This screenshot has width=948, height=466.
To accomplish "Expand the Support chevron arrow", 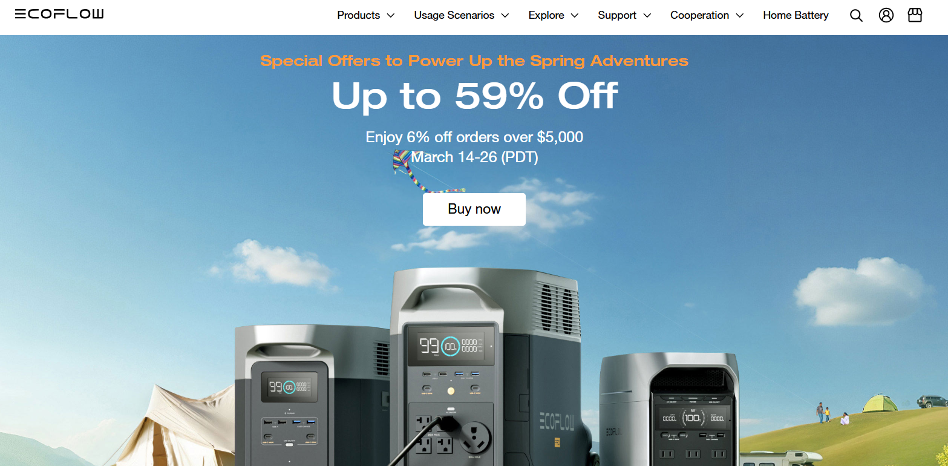I will pyautogui.click(x=647, y=16).
